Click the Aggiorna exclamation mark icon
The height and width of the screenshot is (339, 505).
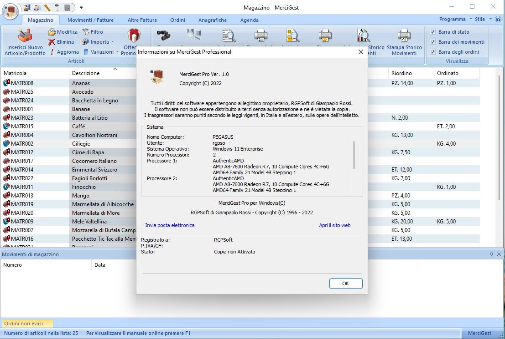pos(52,52)
